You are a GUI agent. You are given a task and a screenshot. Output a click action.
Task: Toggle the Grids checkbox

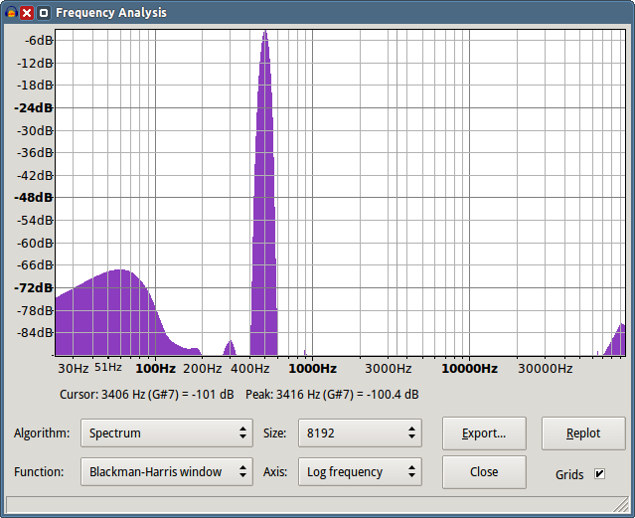[599, 473]
